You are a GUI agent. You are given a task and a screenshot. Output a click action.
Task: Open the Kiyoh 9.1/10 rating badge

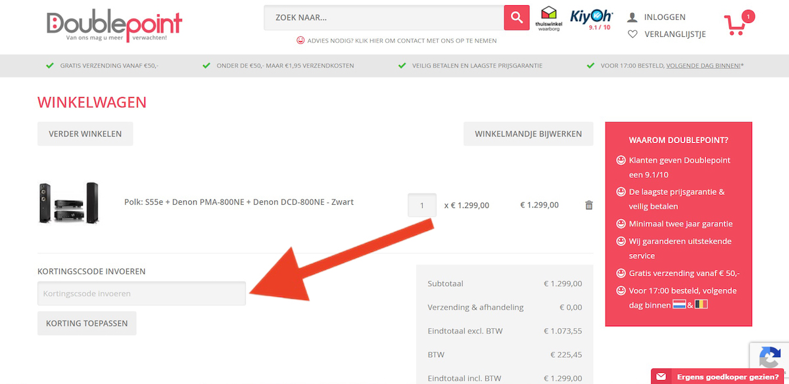[x=590, y=20]
